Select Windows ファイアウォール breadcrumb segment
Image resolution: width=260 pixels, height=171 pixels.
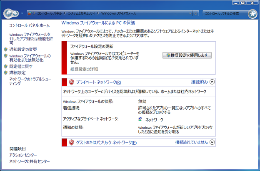[x=119, y=13]
